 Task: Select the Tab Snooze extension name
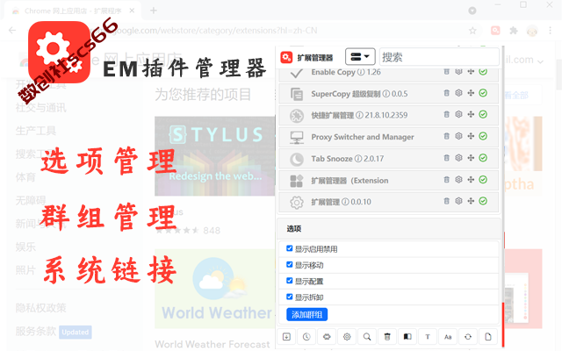coord(332,158)
